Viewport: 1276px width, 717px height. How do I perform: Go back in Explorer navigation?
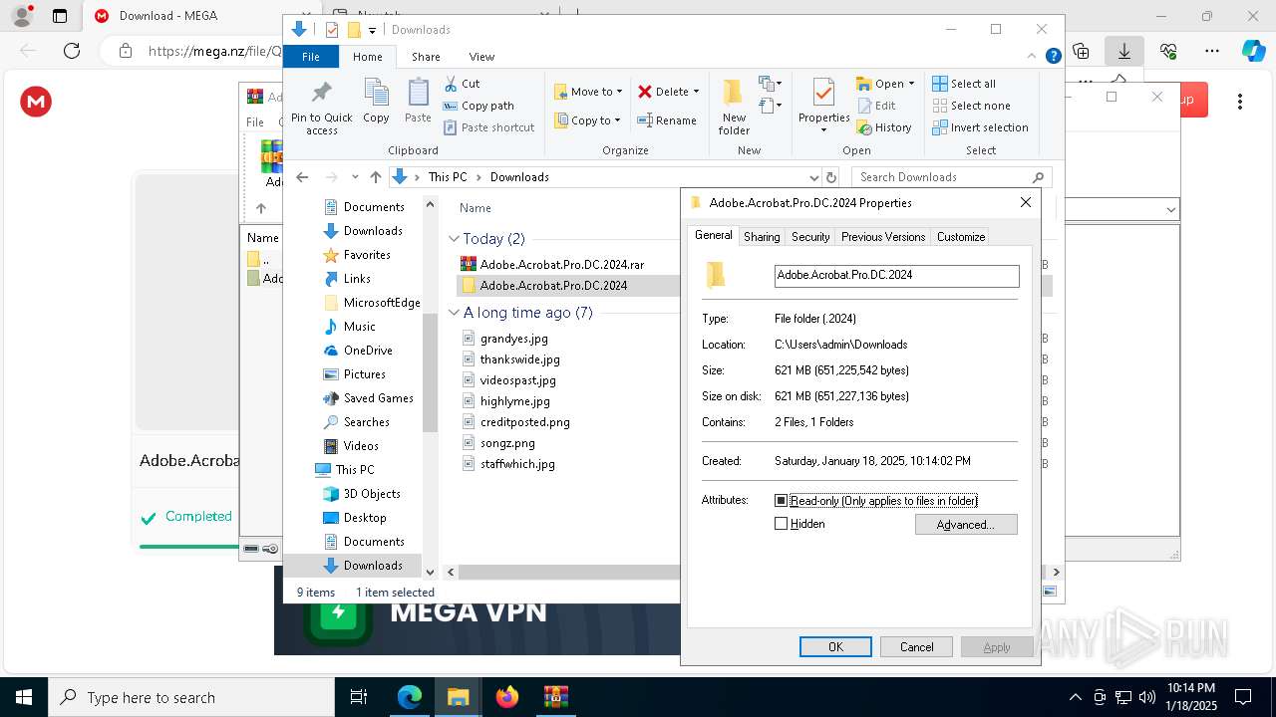[x=303, y=177]
